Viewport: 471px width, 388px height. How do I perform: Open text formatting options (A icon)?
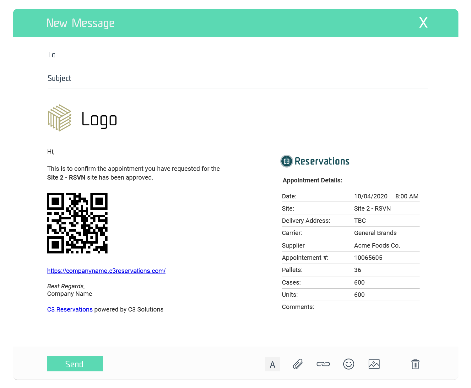272,364
